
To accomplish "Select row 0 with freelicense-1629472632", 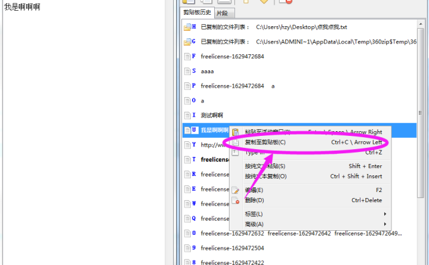I will tap(299, 234).
